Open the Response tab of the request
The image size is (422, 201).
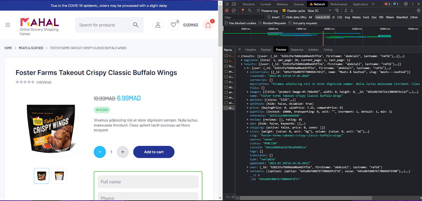coord(297,50)
